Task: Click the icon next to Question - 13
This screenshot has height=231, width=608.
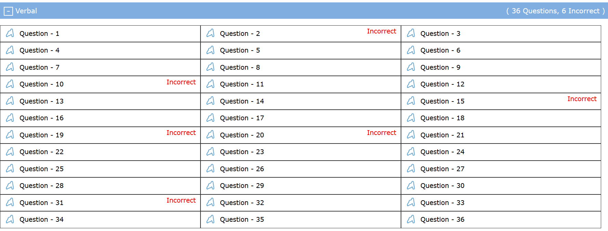Action: click(10, 101)
